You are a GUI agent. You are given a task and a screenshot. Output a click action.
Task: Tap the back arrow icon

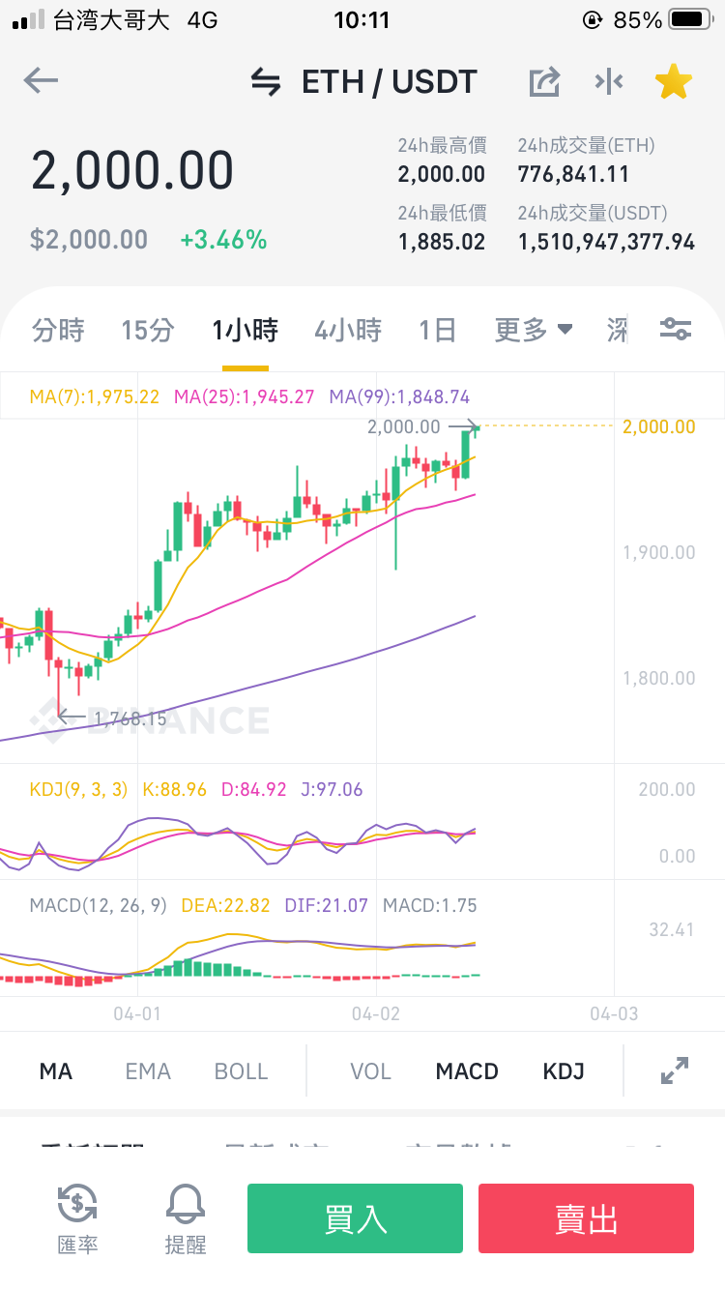click(42, 81)
